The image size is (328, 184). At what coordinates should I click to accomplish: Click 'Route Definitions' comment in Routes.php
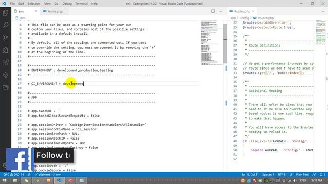264,45
